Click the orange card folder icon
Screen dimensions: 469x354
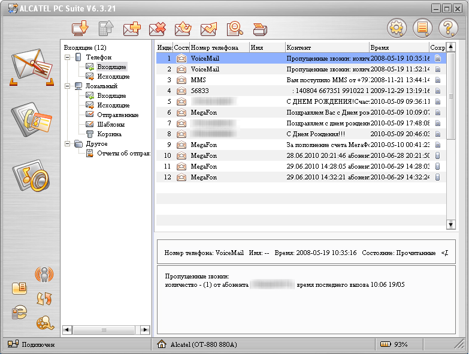coord(19,289)
